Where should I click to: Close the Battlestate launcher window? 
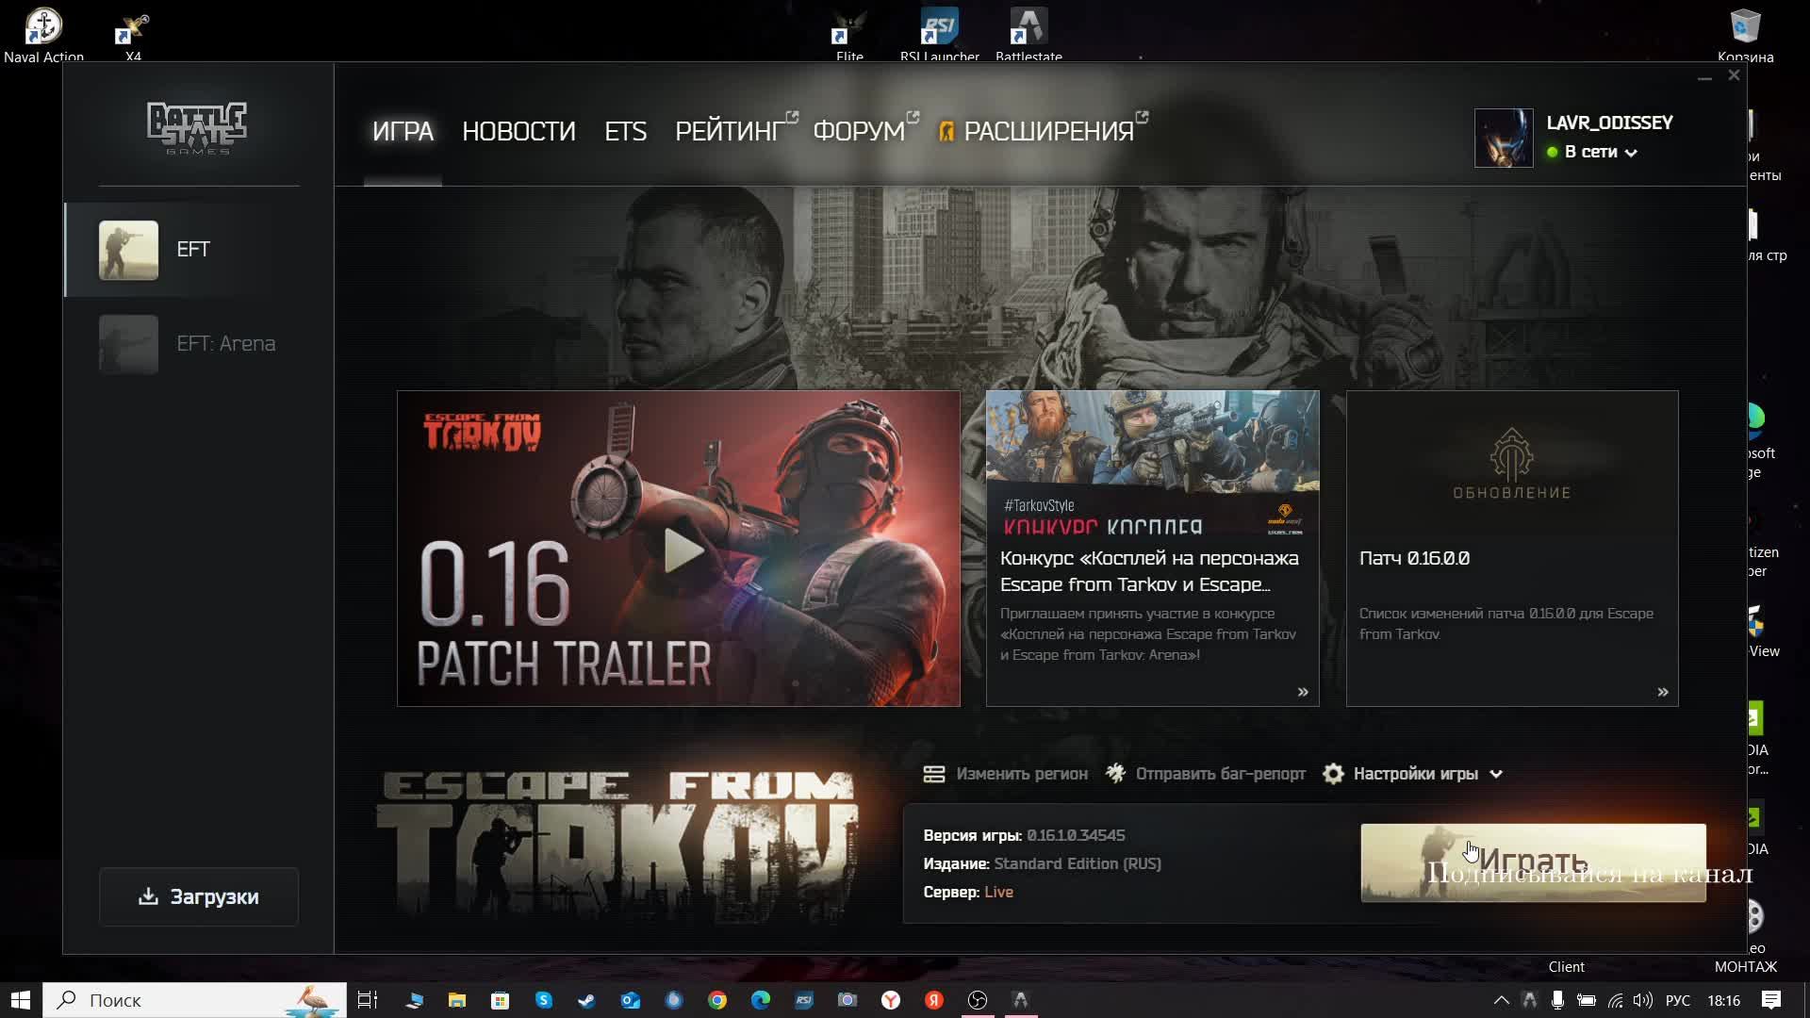tap(1734, 75)
